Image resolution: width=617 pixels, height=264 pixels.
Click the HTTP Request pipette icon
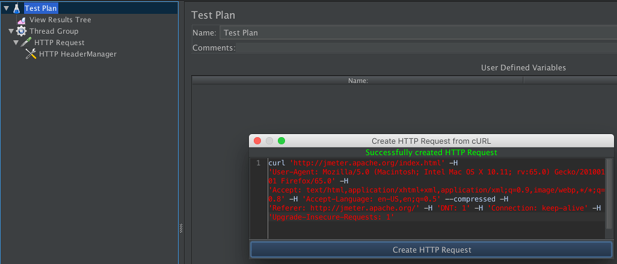[26, 43]
